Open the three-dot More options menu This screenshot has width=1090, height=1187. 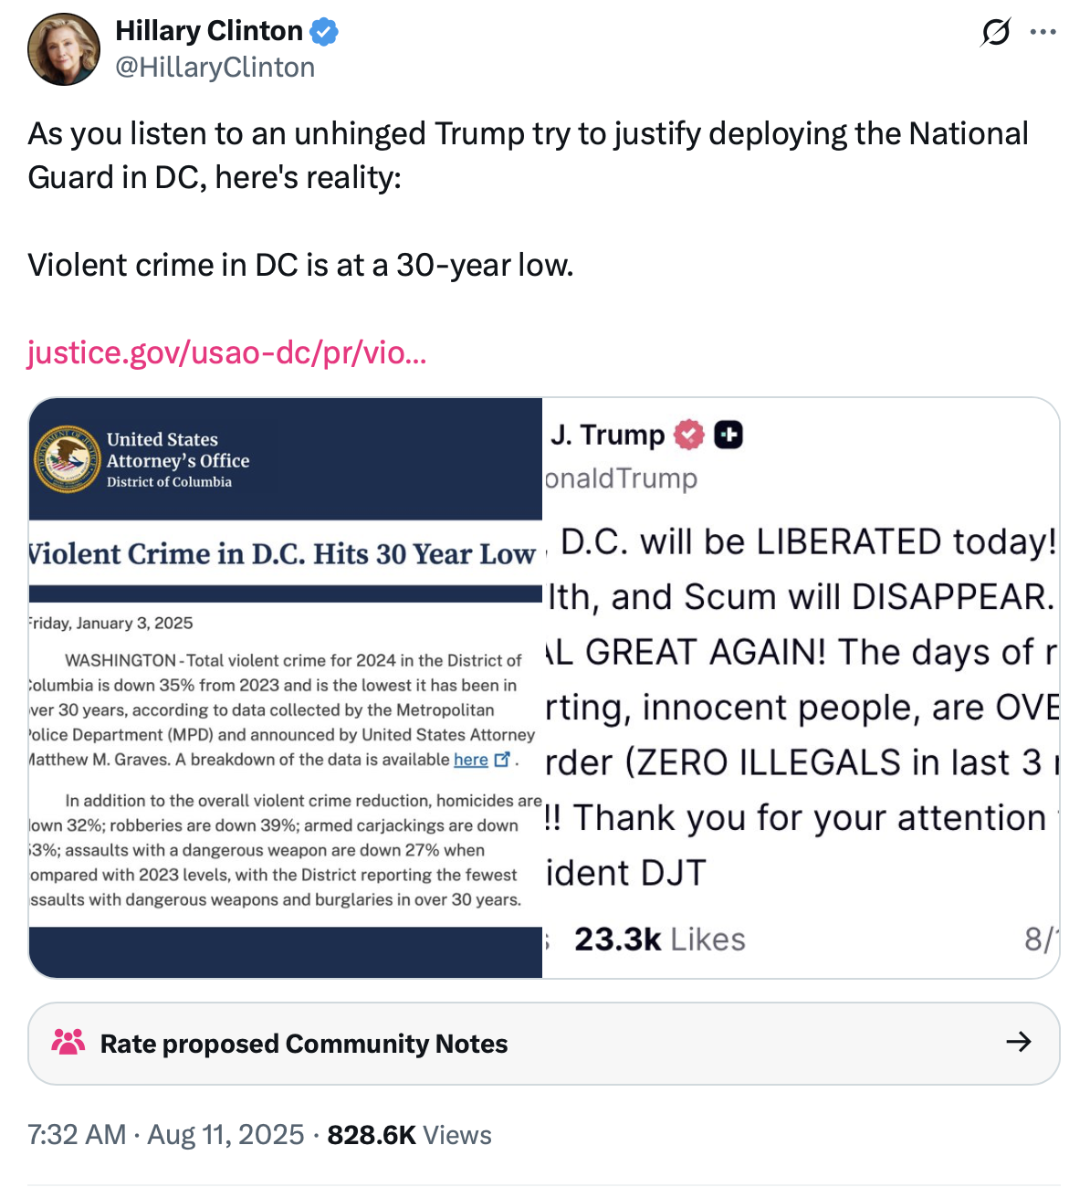(x=1043, y=32)
